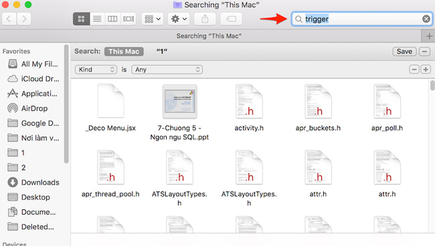This screenshot has height=246, width=435.
Task: Switch to Cover Flow view
Action: pyautogui.click(x=128, y=19)
